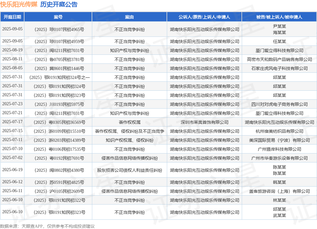Click the 开庭日期 column header

pos(12,17)
